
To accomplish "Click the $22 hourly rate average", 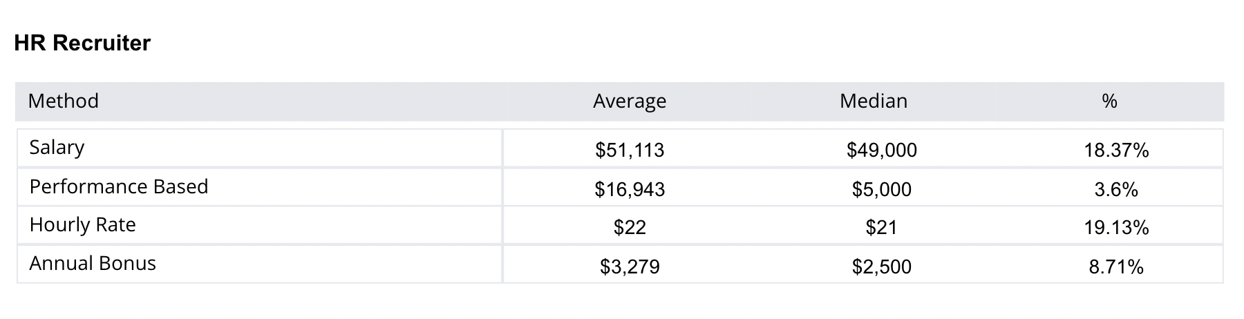I will coord(629,228).
